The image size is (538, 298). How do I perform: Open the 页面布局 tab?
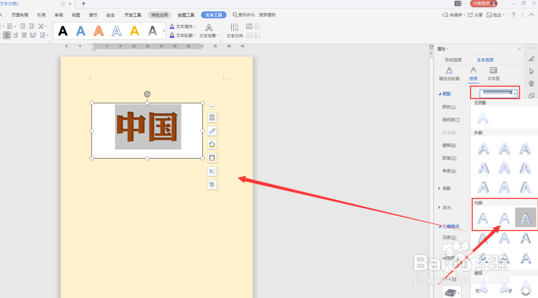coord(20,15)
